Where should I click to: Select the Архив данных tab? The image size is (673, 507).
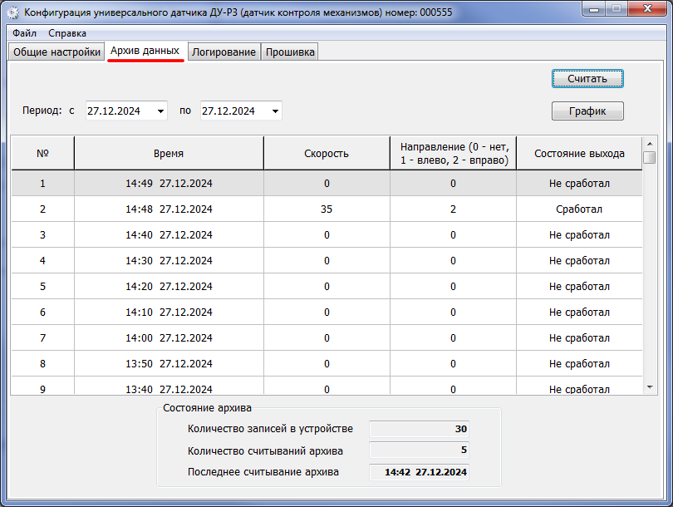click(x=145, y=51)
